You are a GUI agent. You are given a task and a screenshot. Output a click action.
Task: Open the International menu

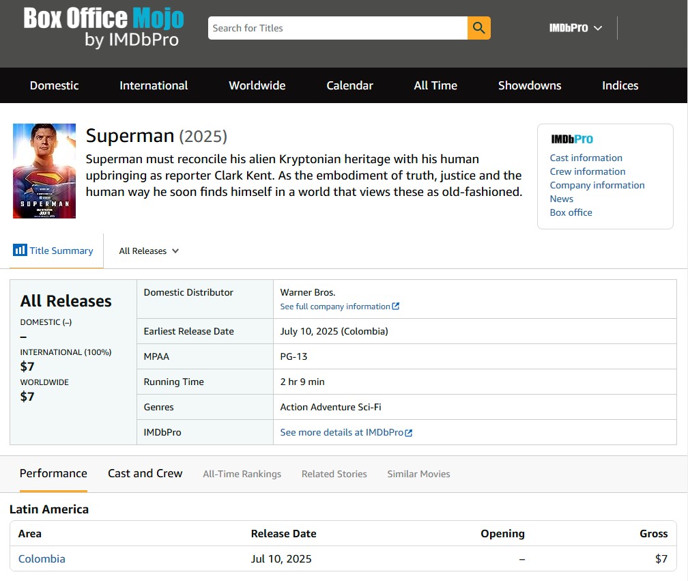[x=154, y=85]
